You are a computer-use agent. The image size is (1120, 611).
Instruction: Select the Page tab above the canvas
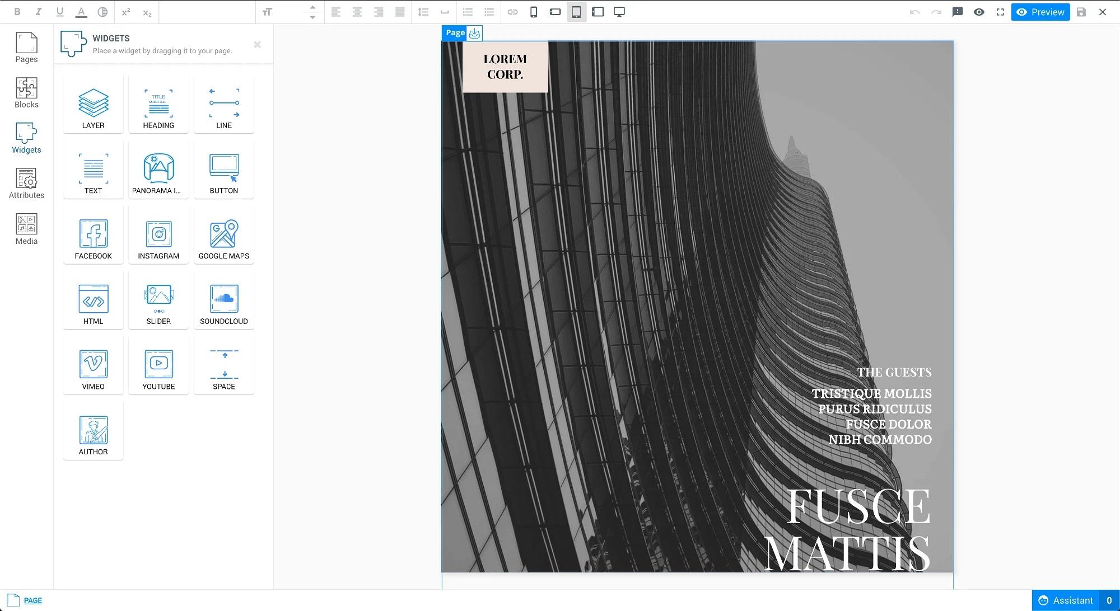pyautogui.click(x=454, y=32)
